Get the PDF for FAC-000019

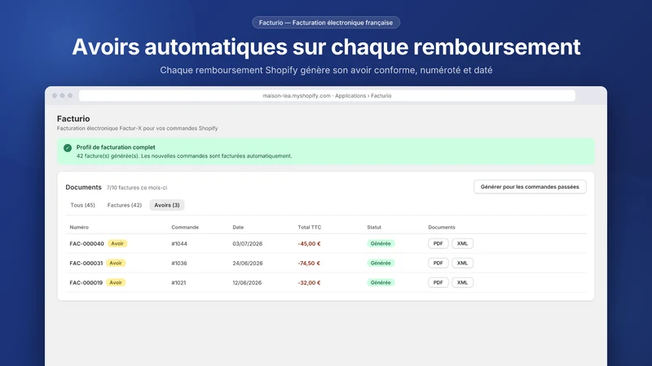coord(438,282)
